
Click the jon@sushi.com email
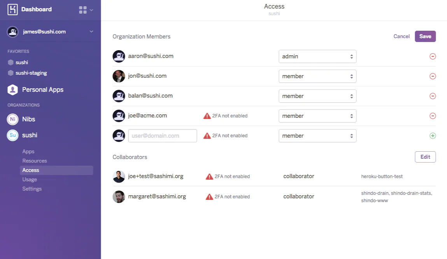[x=147, y=76]
